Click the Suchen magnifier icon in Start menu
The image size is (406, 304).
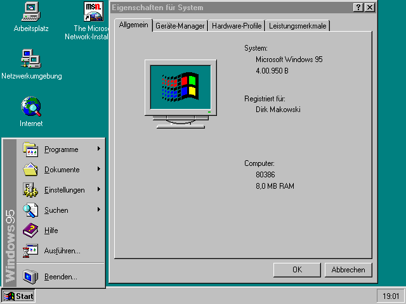point(30,210)
